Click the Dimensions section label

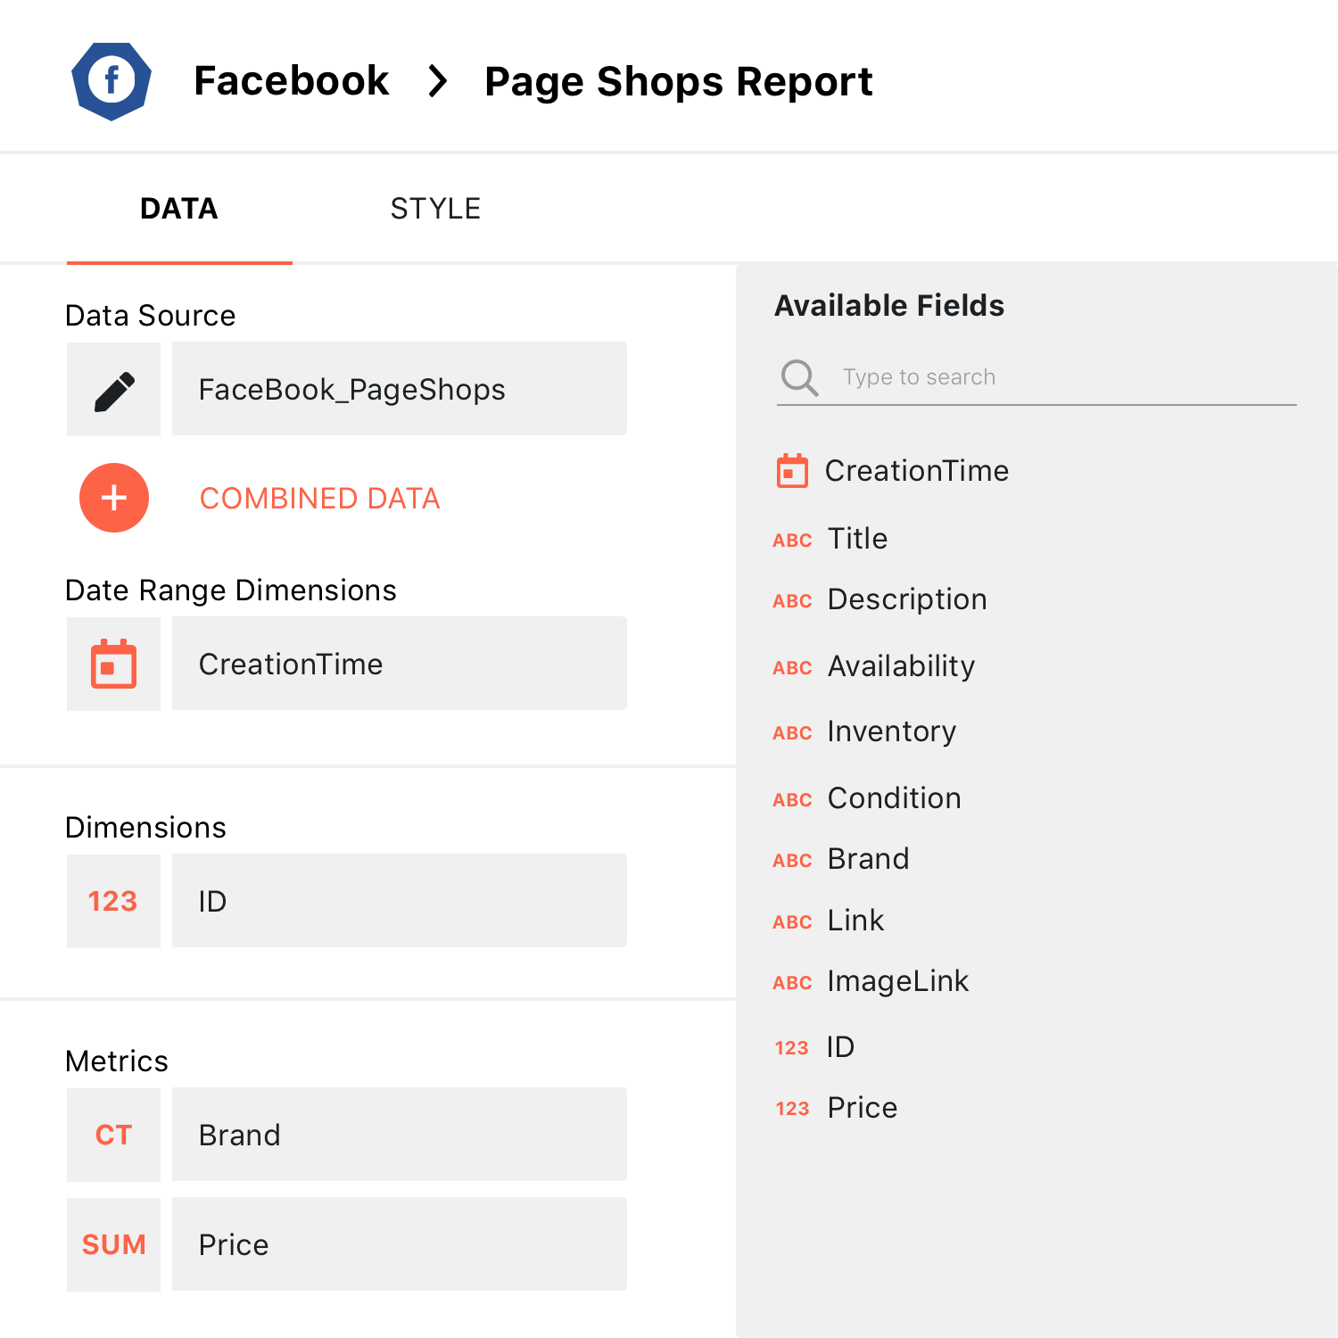[x=145, y=828]
